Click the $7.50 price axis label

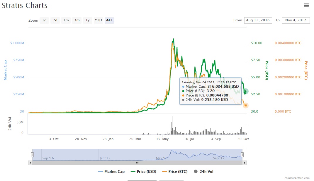pyautogui.click(x=256, y=60)
